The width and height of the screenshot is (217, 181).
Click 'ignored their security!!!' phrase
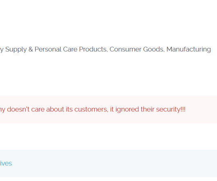point(150,109)
